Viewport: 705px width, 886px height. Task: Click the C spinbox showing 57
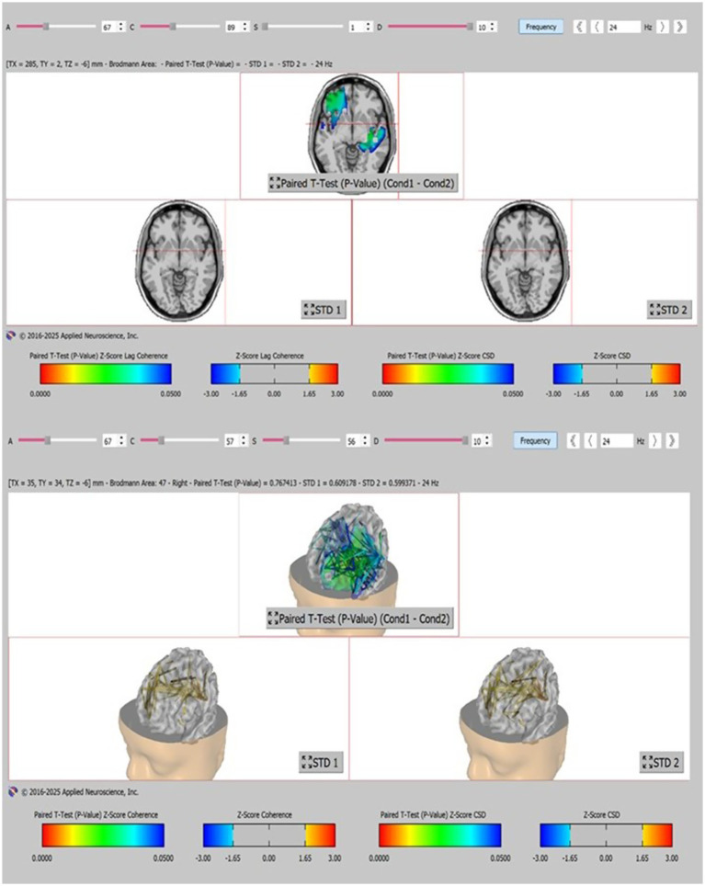(236, 441)
